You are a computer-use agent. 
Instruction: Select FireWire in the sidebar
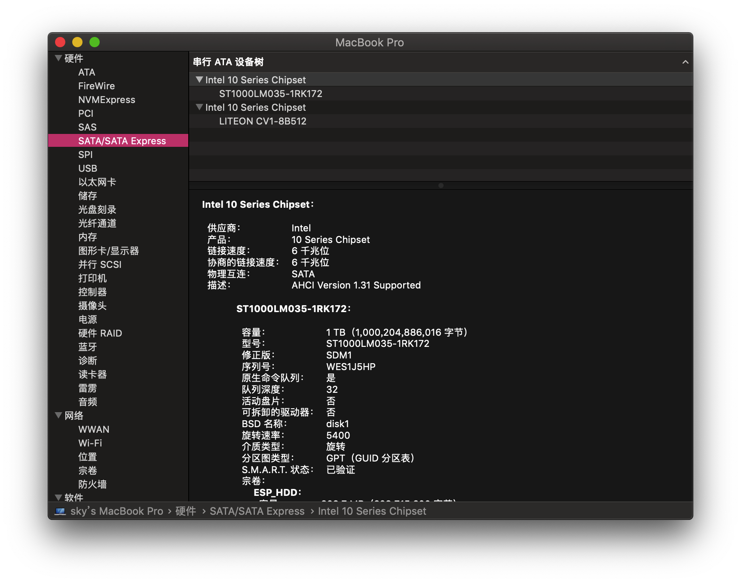pyautogui.click(x=96, y=86)
